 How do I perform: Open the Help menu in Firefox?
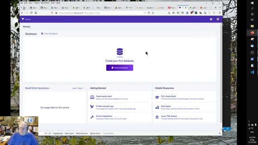coord(58,3)
